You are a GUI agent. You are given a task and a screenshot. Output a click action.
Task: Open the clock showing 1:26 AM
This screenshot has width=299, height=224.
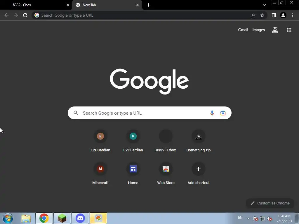pyautogui.click(x=284, y=218)
